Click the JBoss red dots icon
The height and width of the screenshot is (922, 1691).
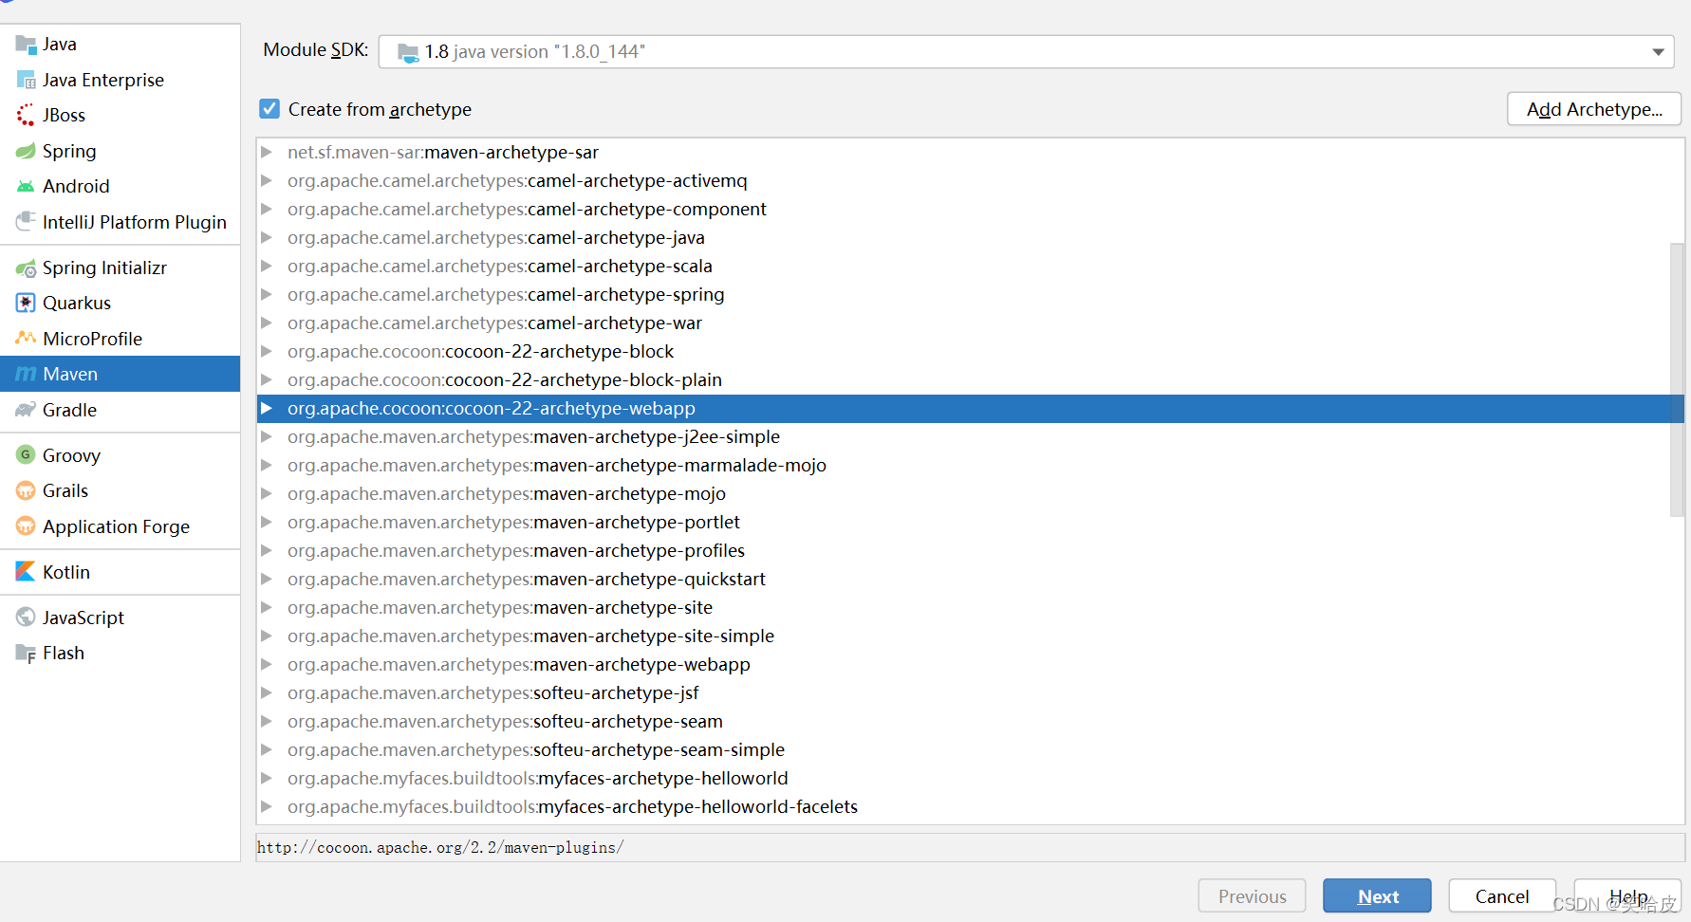click(26, 115)
